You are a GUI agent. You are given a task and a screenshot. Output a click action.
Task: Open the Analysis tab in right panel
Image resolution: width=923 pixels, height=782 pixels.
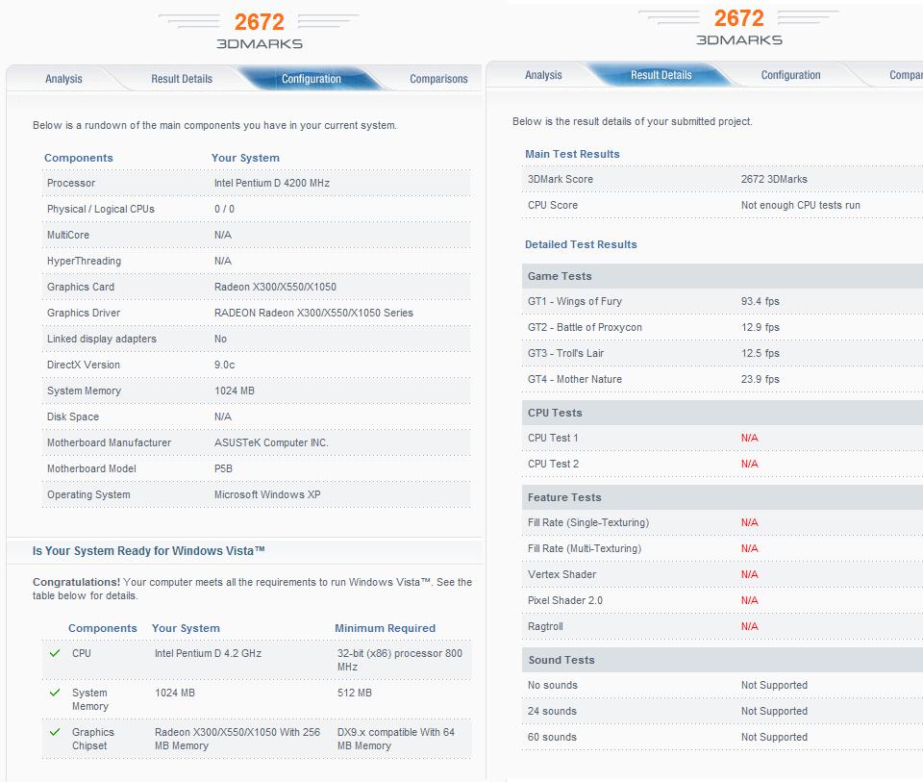pyautogui.click(x=543, y=75)
